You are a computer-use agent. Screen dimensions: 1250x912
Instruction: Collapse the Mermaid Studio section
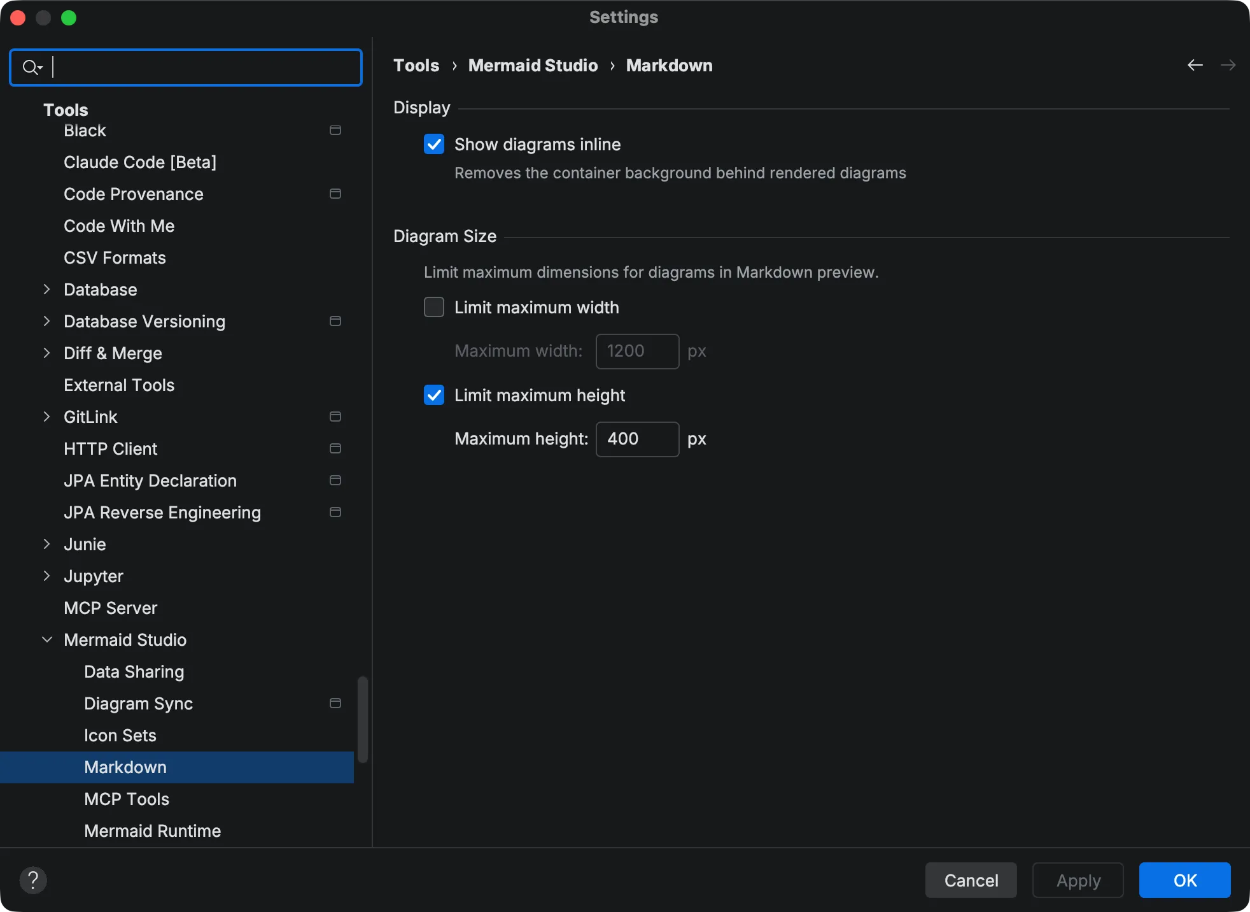46,639
